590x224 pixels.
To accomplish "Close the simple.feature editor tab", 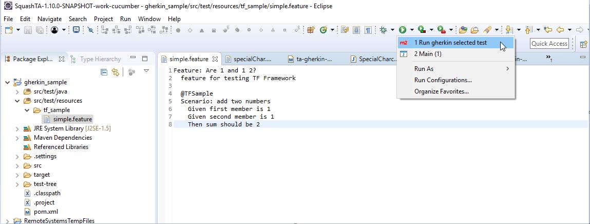I will click(215, 59).
